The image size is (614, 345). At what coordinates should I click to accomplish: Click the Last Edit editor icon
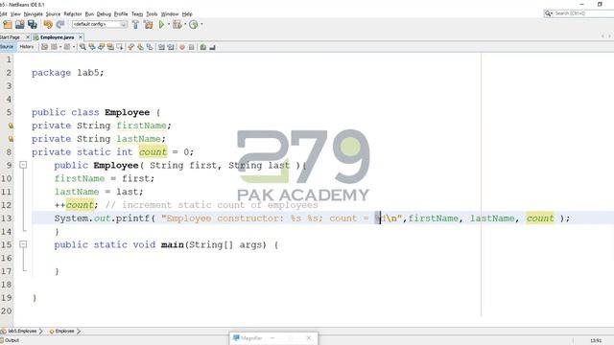pos(45,47)
